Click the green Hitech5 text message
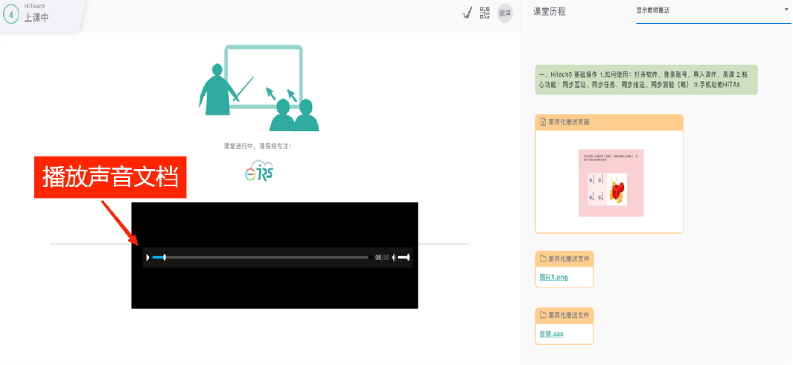Viewport: 793px width, 365px height. tap(646, 80)
